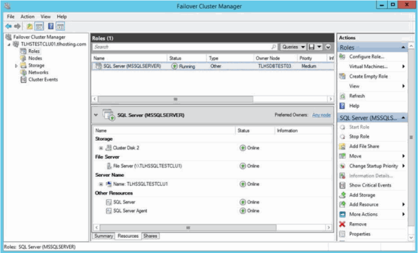418x253 pixels.
Task: Click the Properties action icon
Action: click(x=342, y=234)
